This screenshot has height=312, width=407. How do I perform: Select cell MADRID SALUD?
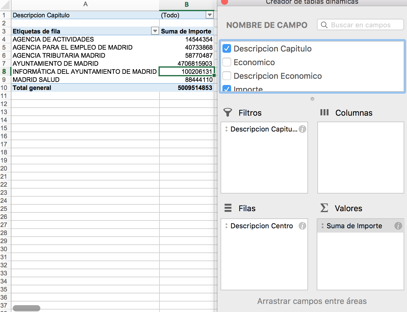85,79
